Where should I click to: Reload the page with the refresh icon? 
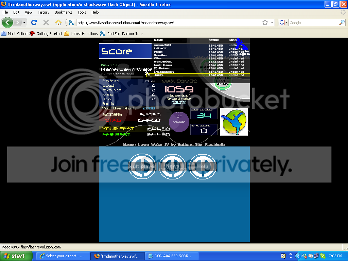click(34, 23)
